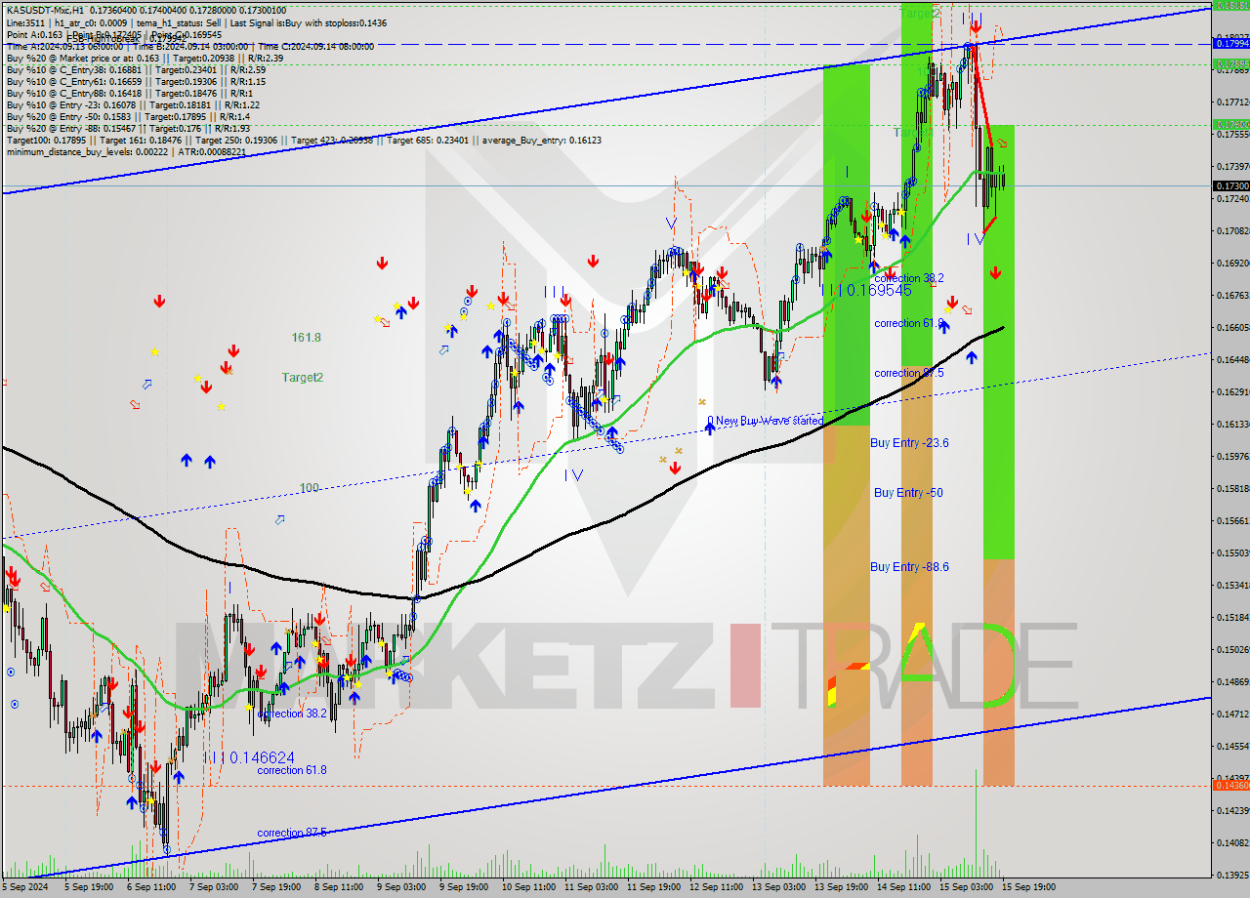This screenshot has width=1250, height=898.
Task: Click the 0.15661 price axis value
Action: [x=1230, y=521]
